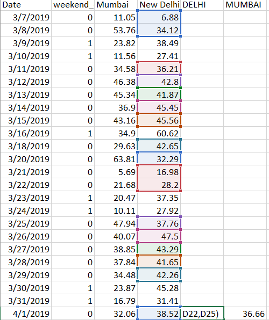Image resolution: width=269 pixels, height=320 pixels.
Task: Select the New Delhi value 38.52
Action: (159, 314)
